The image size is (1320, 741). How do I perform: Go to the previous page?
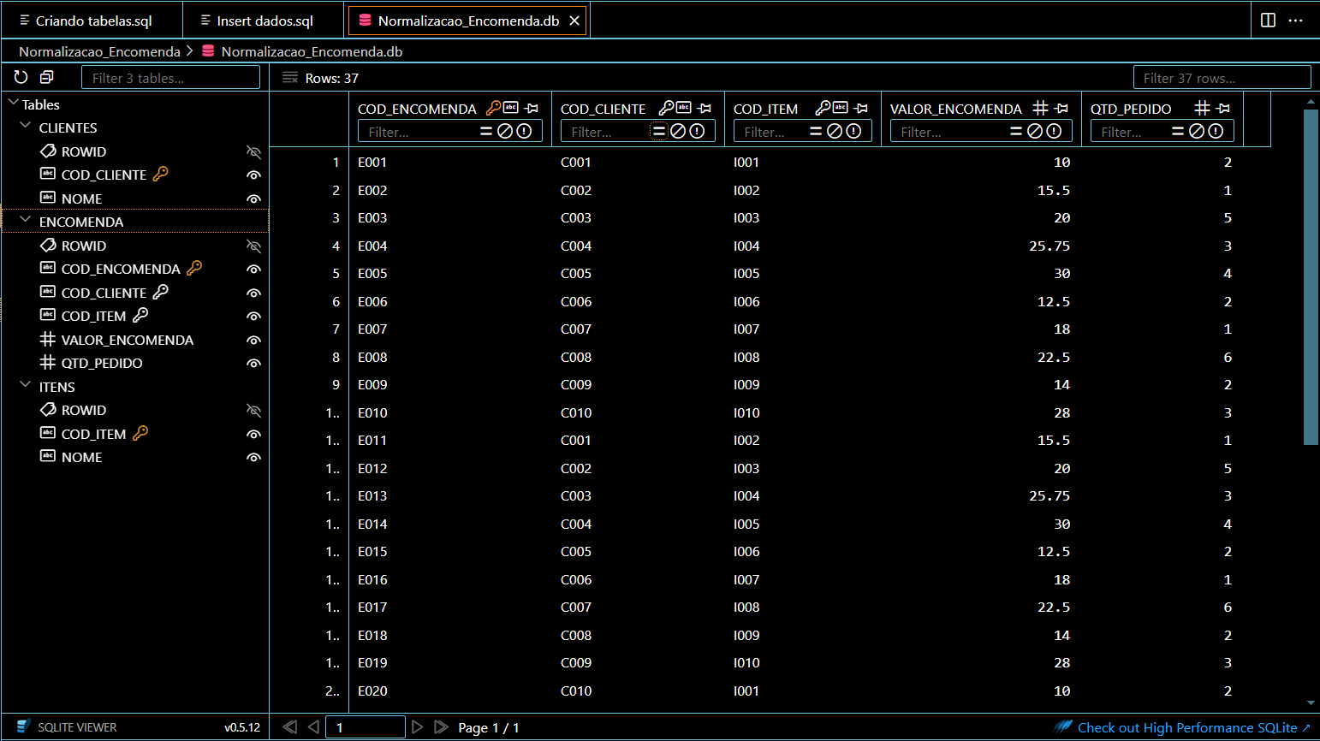click(x=313, y=727)
